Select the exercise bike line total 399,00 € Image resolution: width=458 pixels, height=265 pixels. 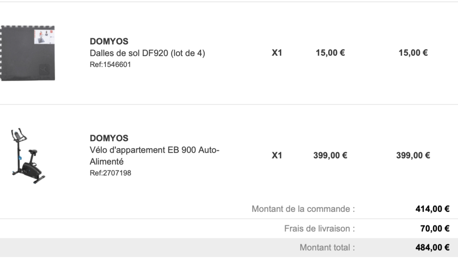[x=413, y=155]
